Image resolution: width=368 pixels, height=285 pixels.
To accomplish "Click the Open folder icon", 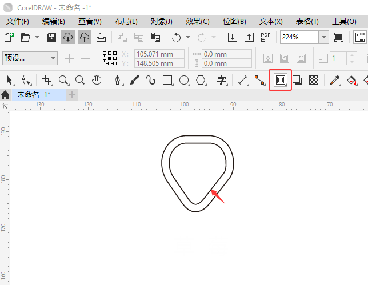I will click(26, 37).
